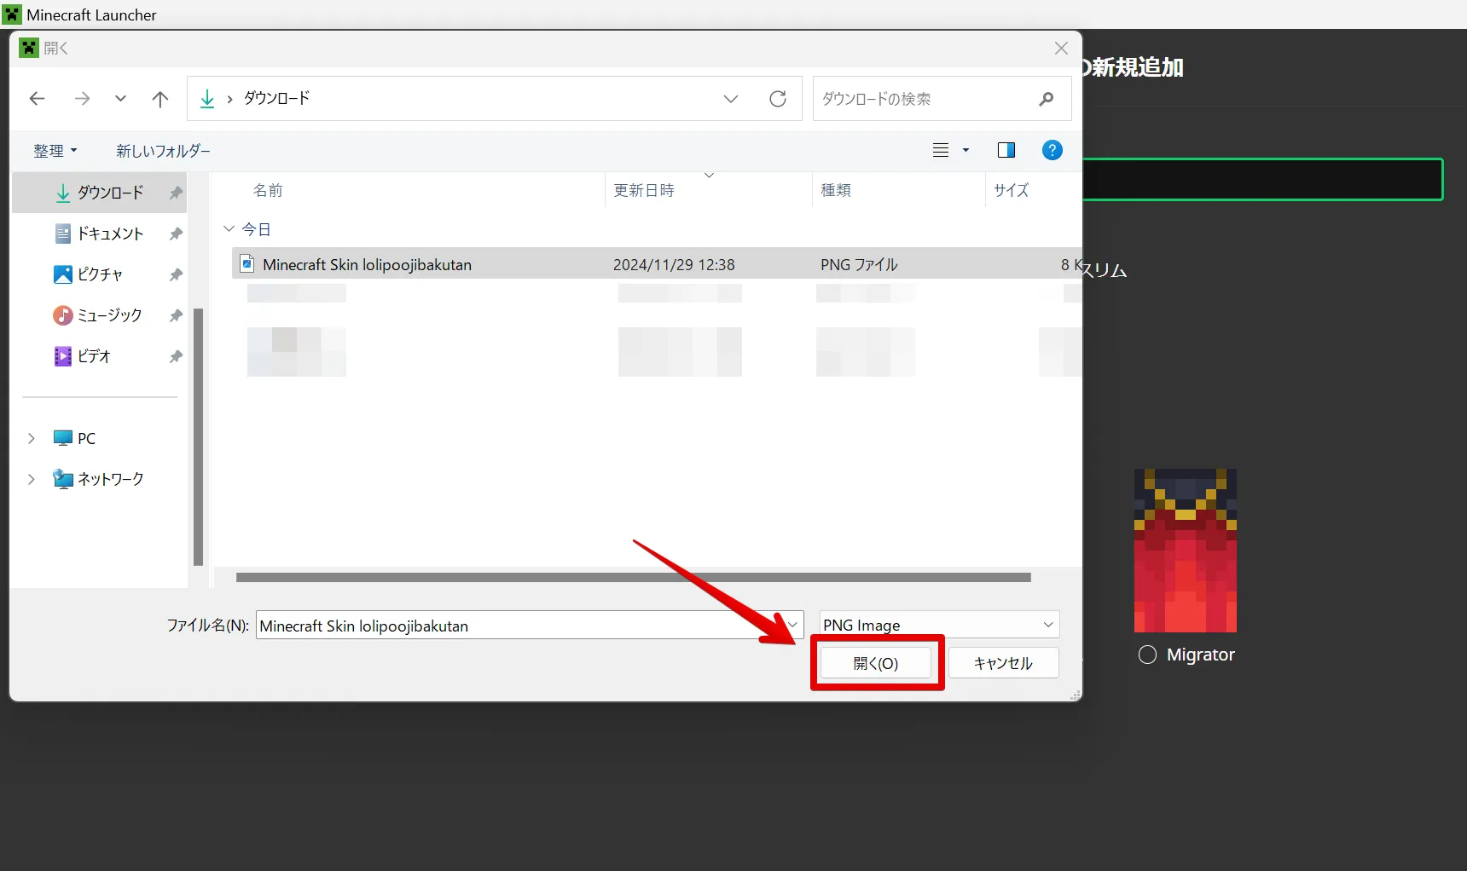The image size is (1467, 871).
Task: Select the Migrator cape radio button
Action: pyautogui.click(x=1148, y=655)
